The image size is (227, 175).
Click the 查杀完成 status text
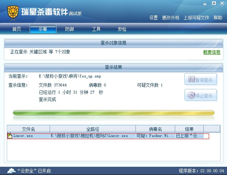(47, 99)
